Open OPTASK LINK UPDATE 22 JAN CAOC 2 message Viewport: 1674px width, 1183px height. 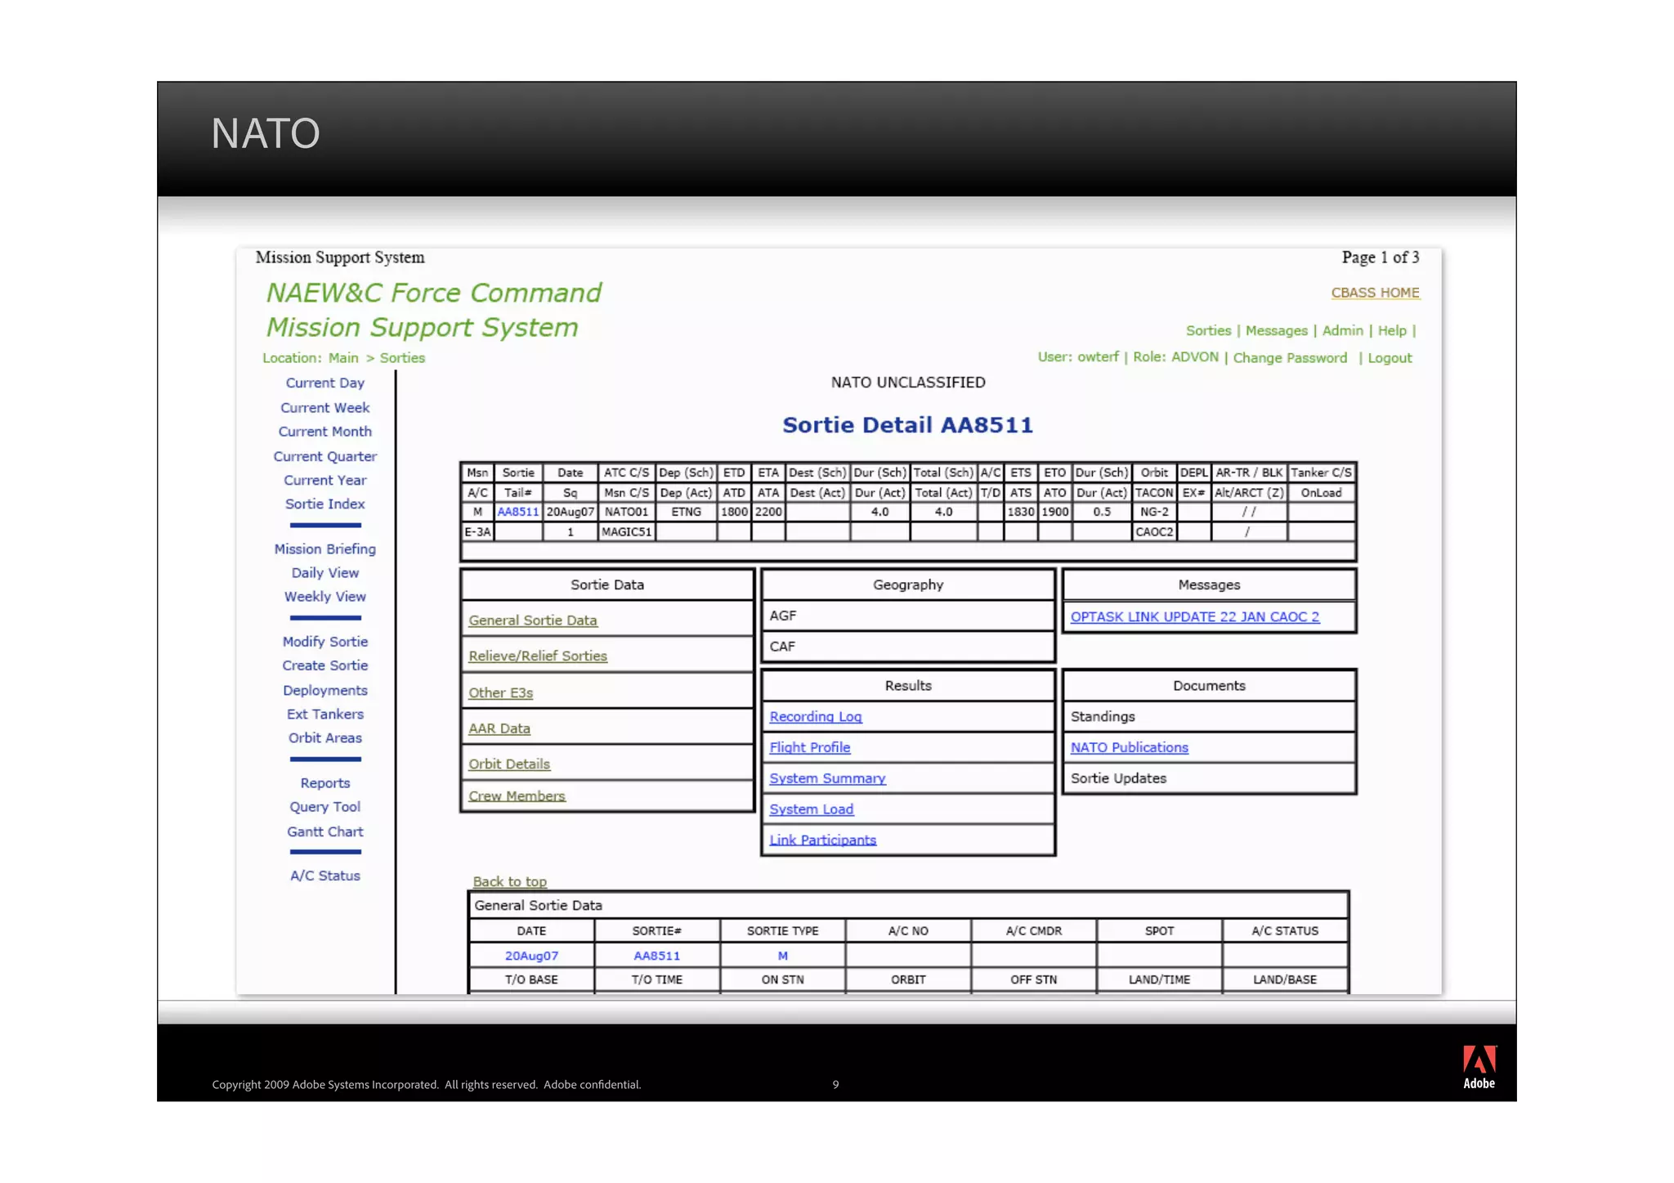[x=1195, y=616]
